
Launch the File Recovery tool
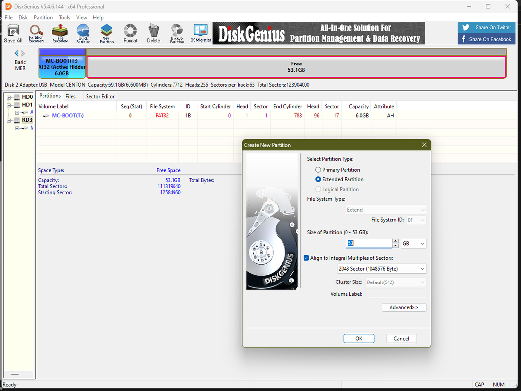60,33
